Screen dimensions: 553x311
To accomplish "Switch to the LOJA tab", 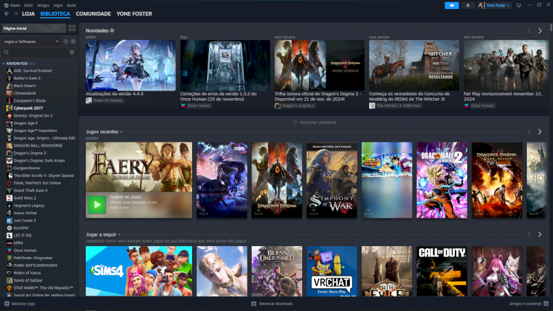I will pyautogui.click(x=28, y=14).
